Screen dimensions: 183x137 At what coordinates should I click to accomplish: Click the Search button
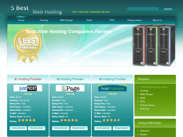[x=168, y=9]
